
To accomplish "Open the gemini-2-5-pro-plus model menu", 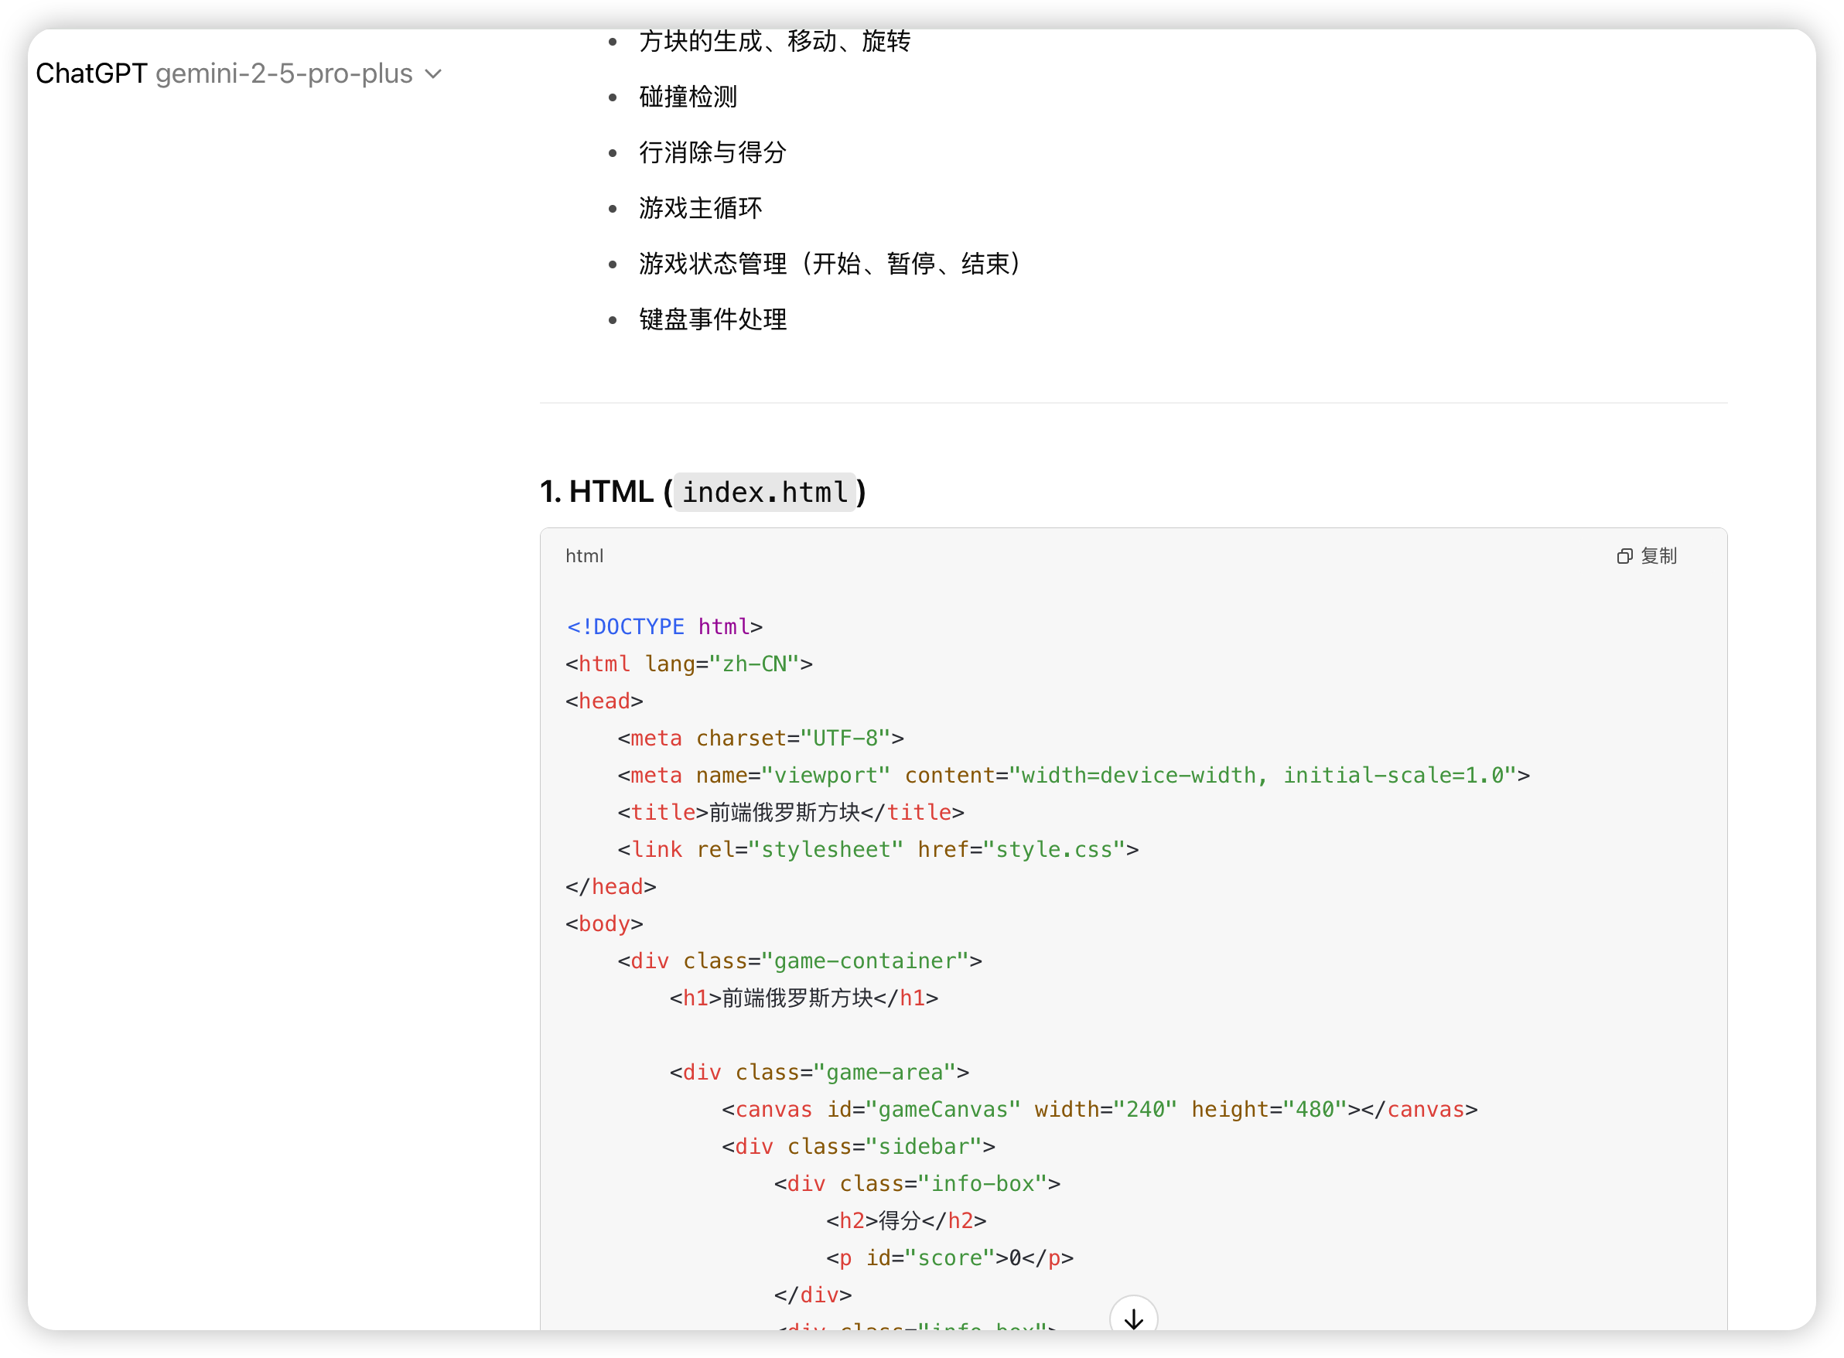I will pos(284,74).
